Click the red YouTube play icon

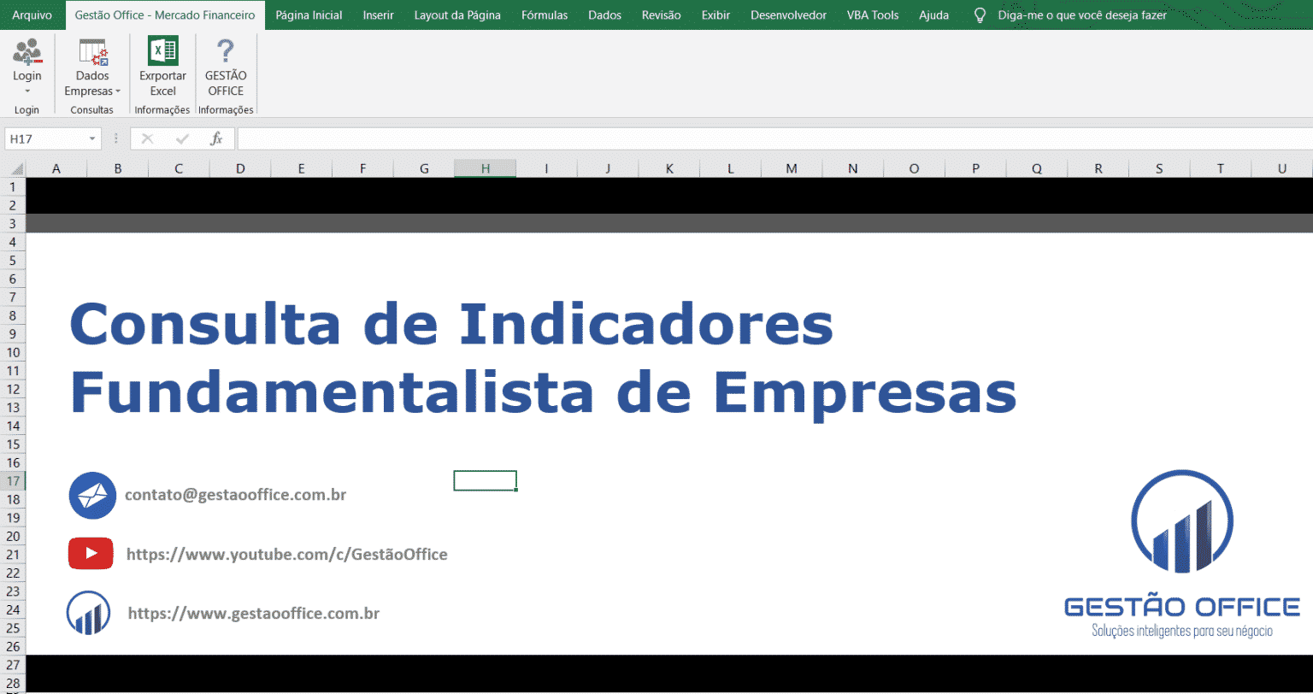(91, 553)
